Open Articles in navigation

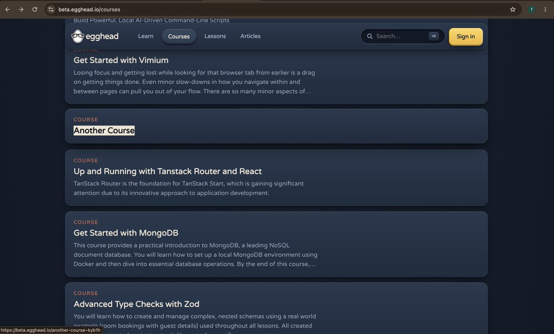click(250, 36)
